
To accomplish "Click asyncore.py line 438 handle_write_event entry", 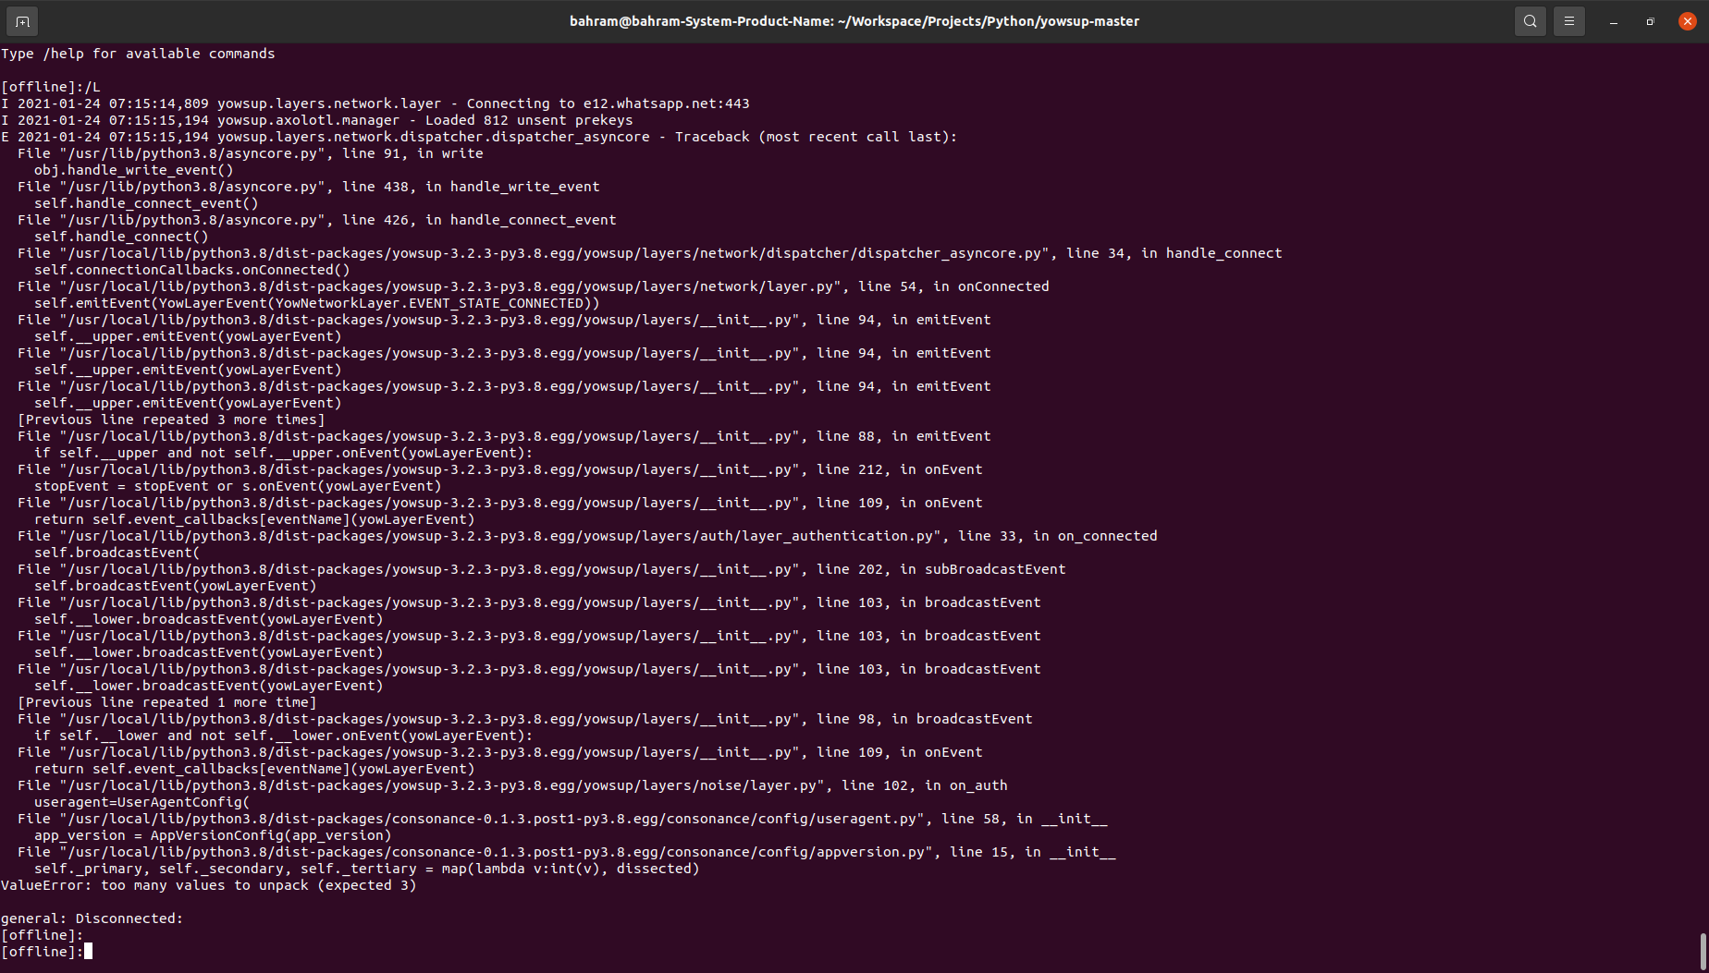I will tap(309, 187).
